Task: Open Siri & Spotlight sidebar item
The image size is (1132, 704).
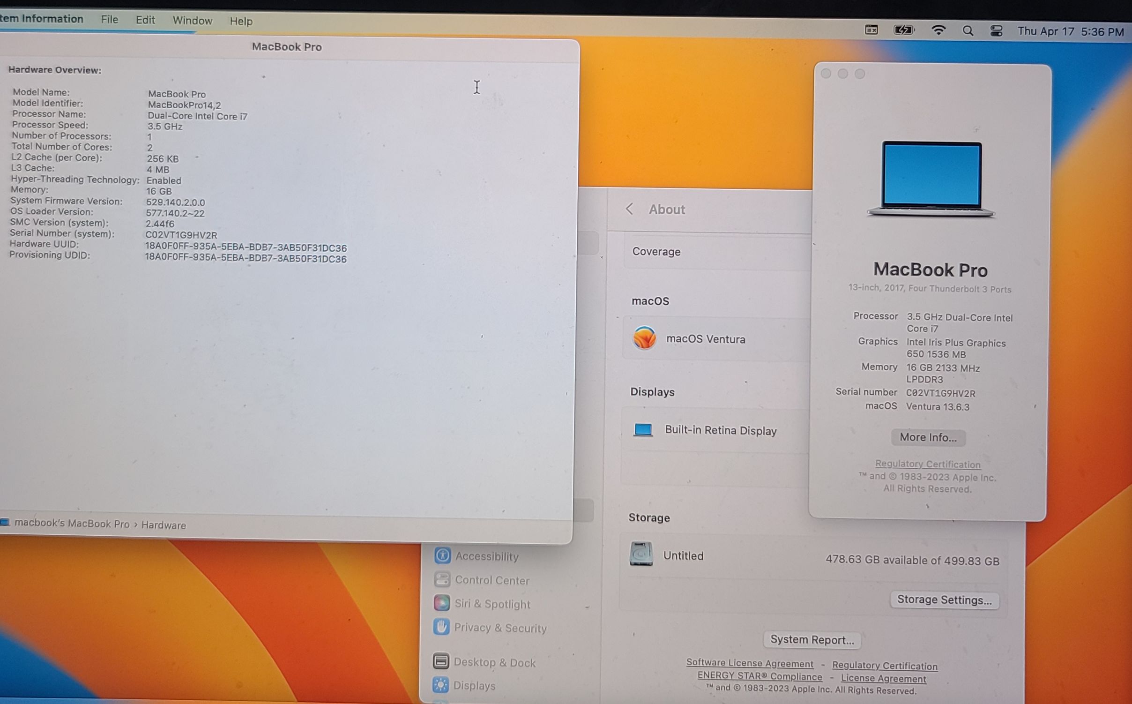Action: click(492, 604)
